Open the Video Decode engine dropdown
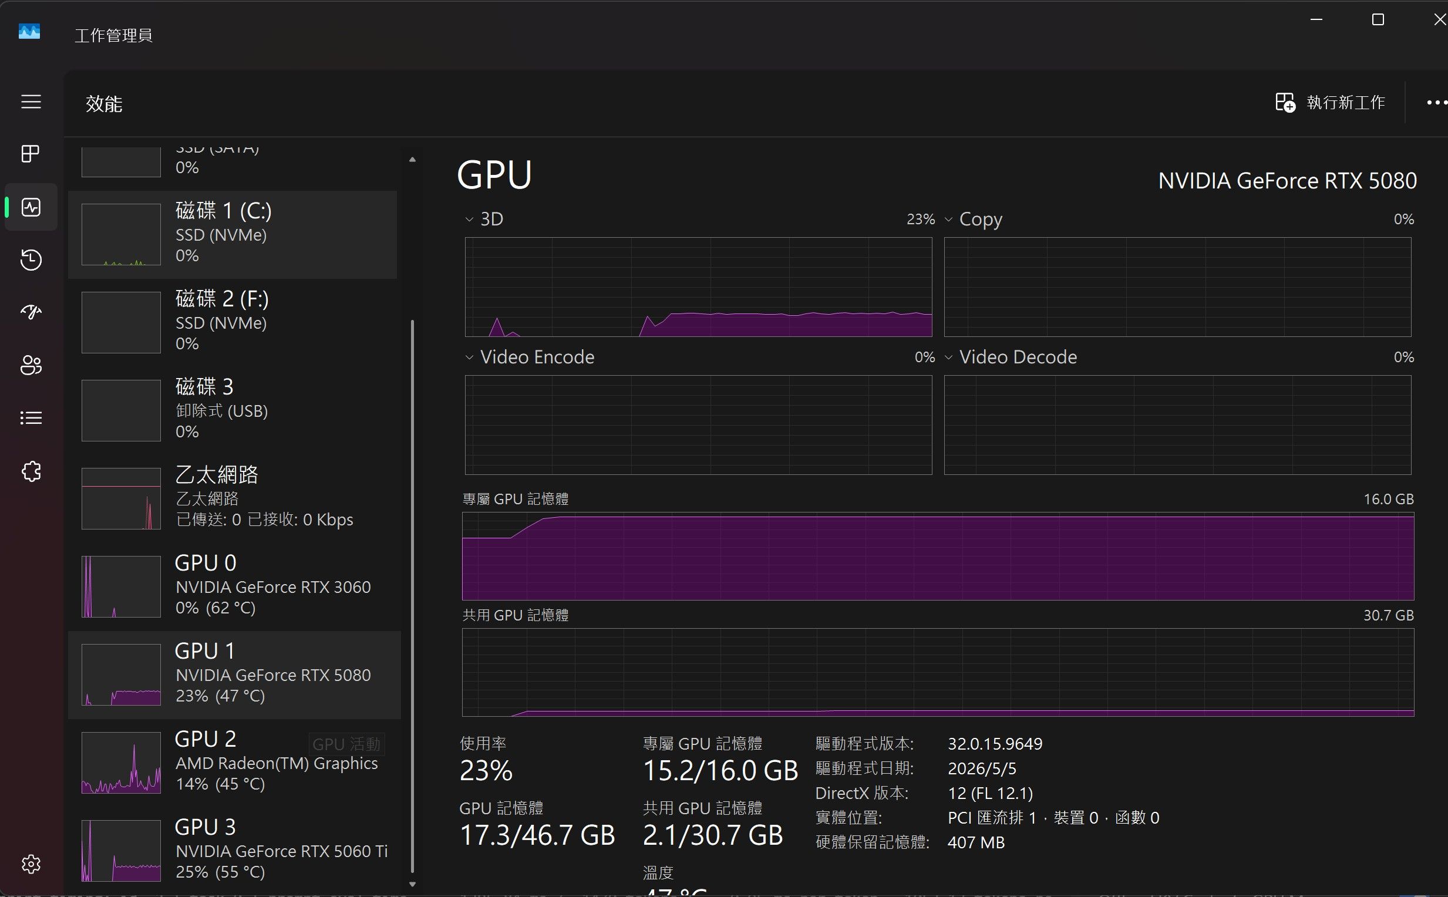1448x897 pixels. click(948, 357)
